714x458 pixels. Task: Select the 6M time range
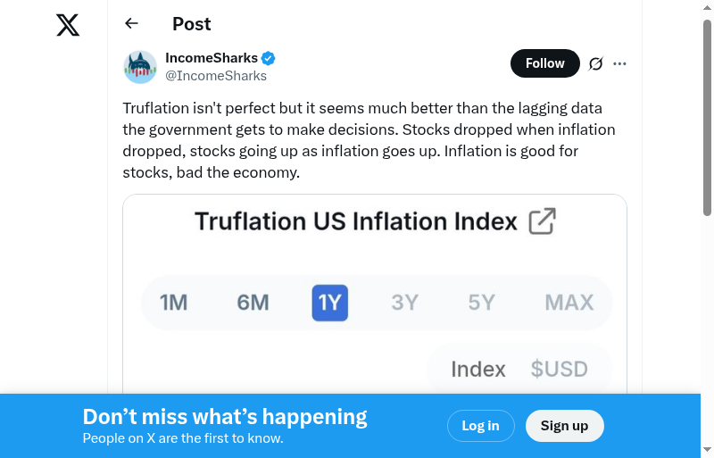coord(253,303)
